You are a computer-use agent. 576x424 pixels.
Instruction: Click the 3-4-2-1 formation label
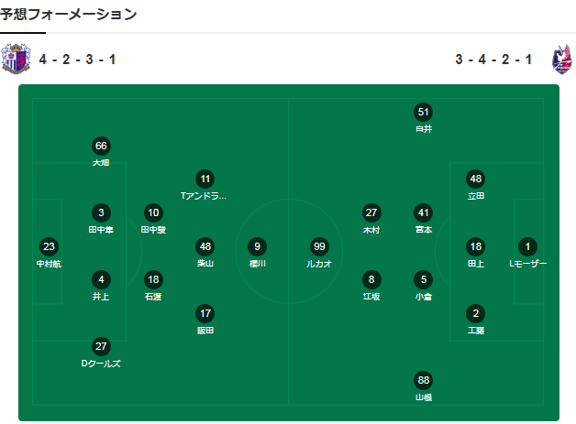(x=493, y=60)
